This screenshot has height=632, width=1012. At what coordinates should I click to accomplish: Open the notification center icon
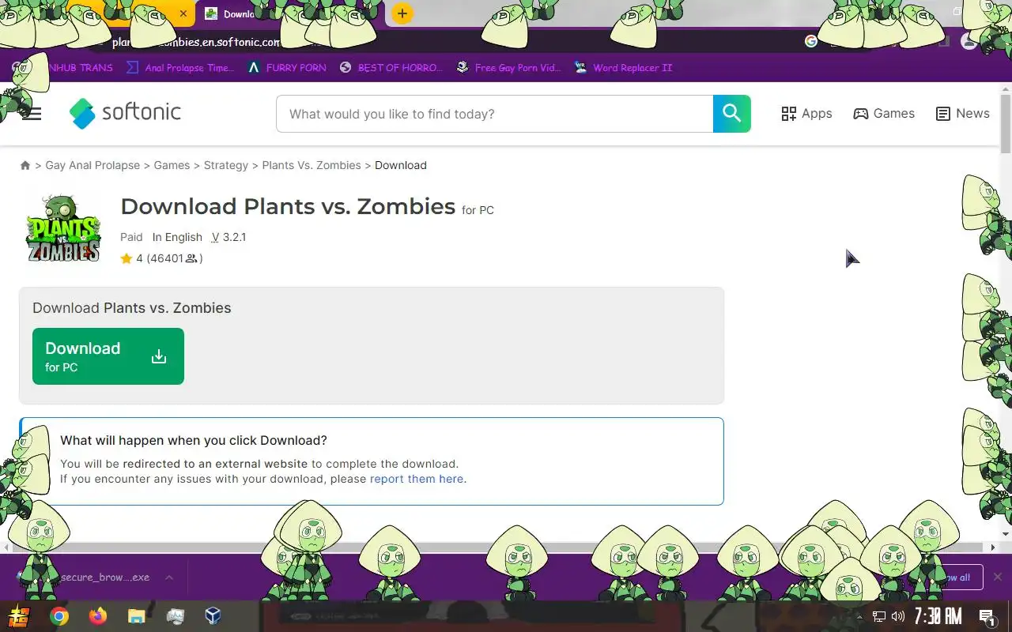pos(987,616)
